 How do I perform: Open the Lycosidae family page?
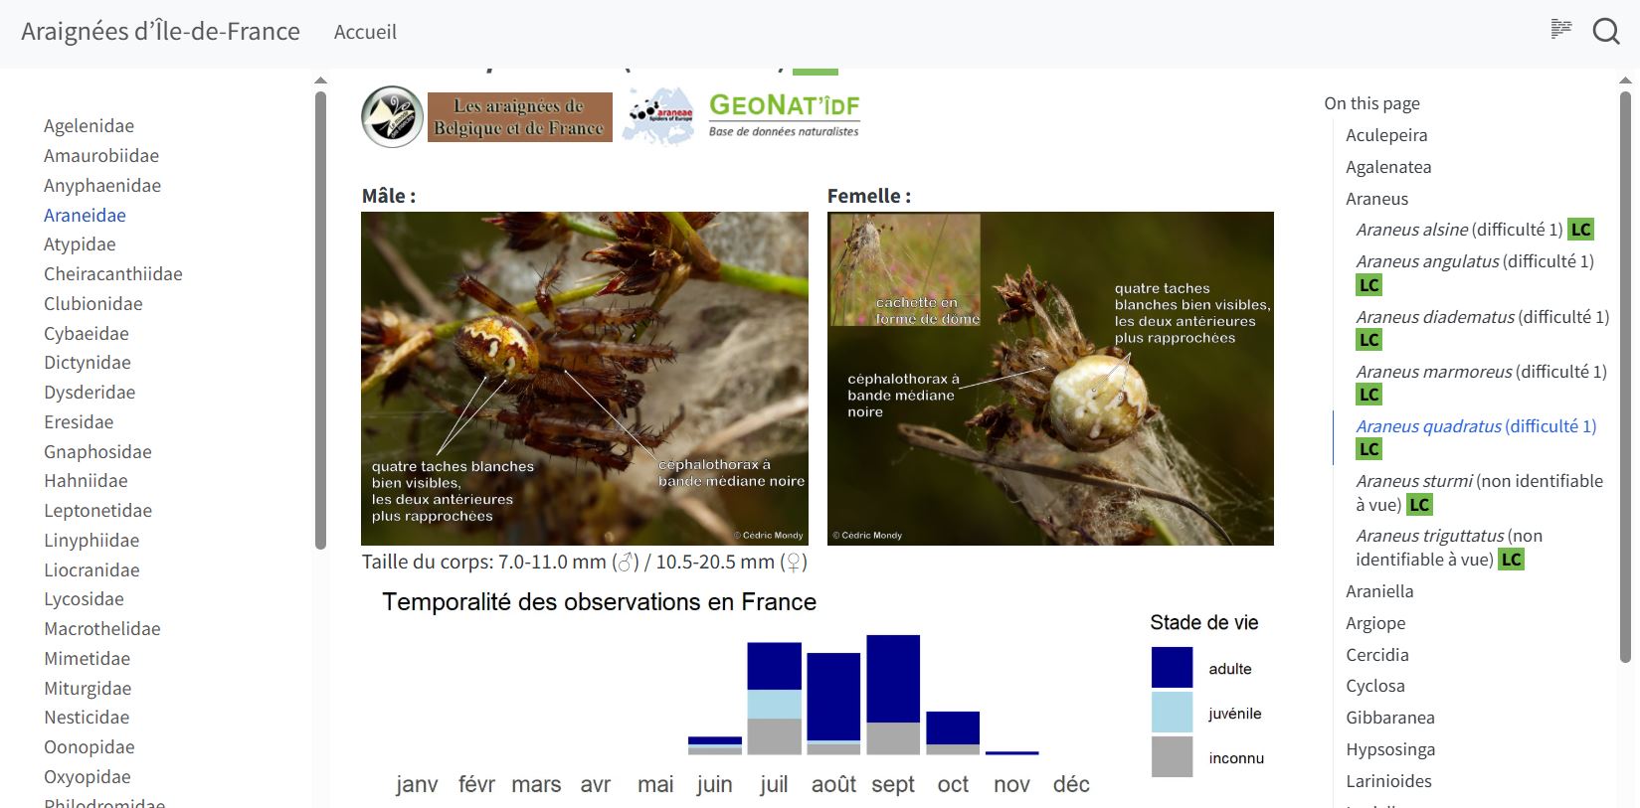pyautogui.click(x=84, y=599)
